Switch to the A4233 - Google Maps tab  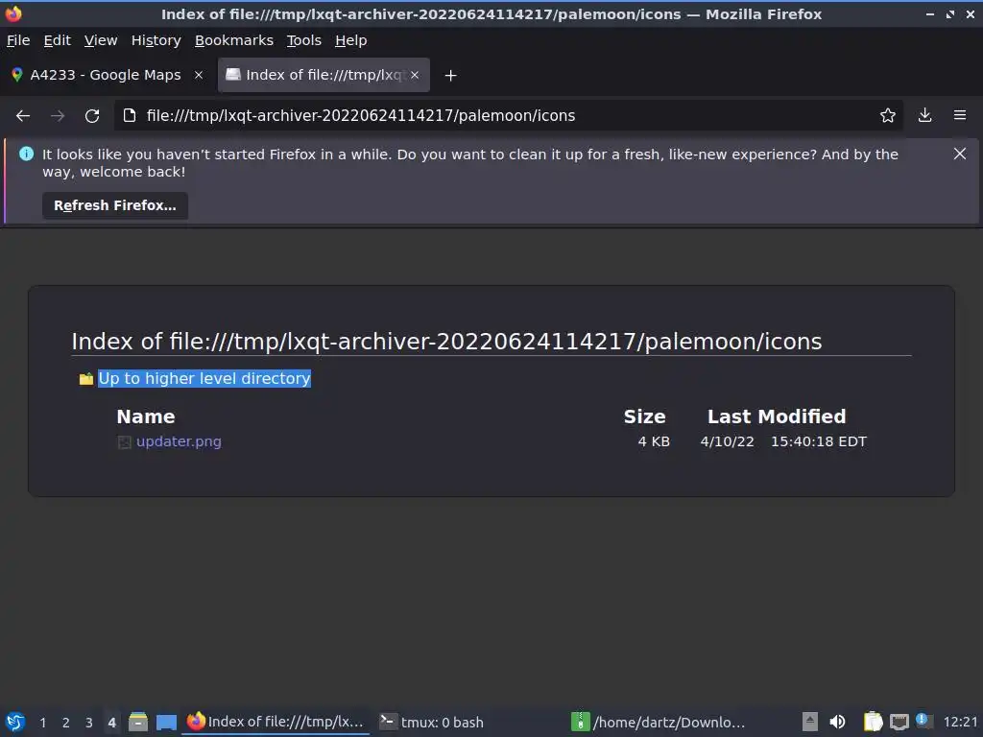coord(107,75)
